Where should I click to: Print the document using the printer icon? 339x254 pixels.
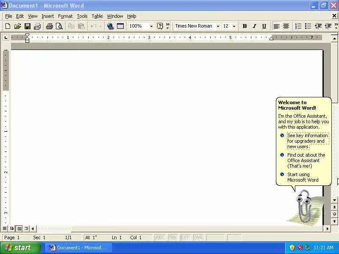tap(50, 26)
